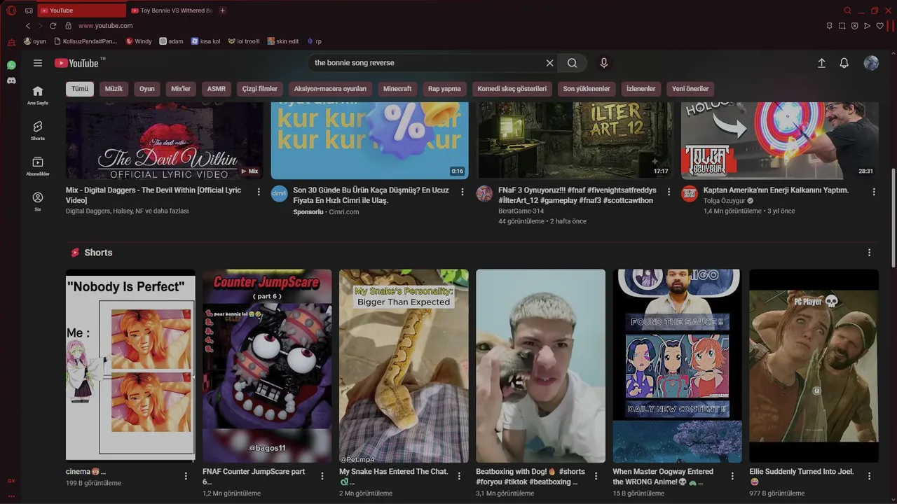Image resolution: width=897 pixels, height=504 pixels.
Task: Open the kısa kol bookmark
Action: point(206,41)
